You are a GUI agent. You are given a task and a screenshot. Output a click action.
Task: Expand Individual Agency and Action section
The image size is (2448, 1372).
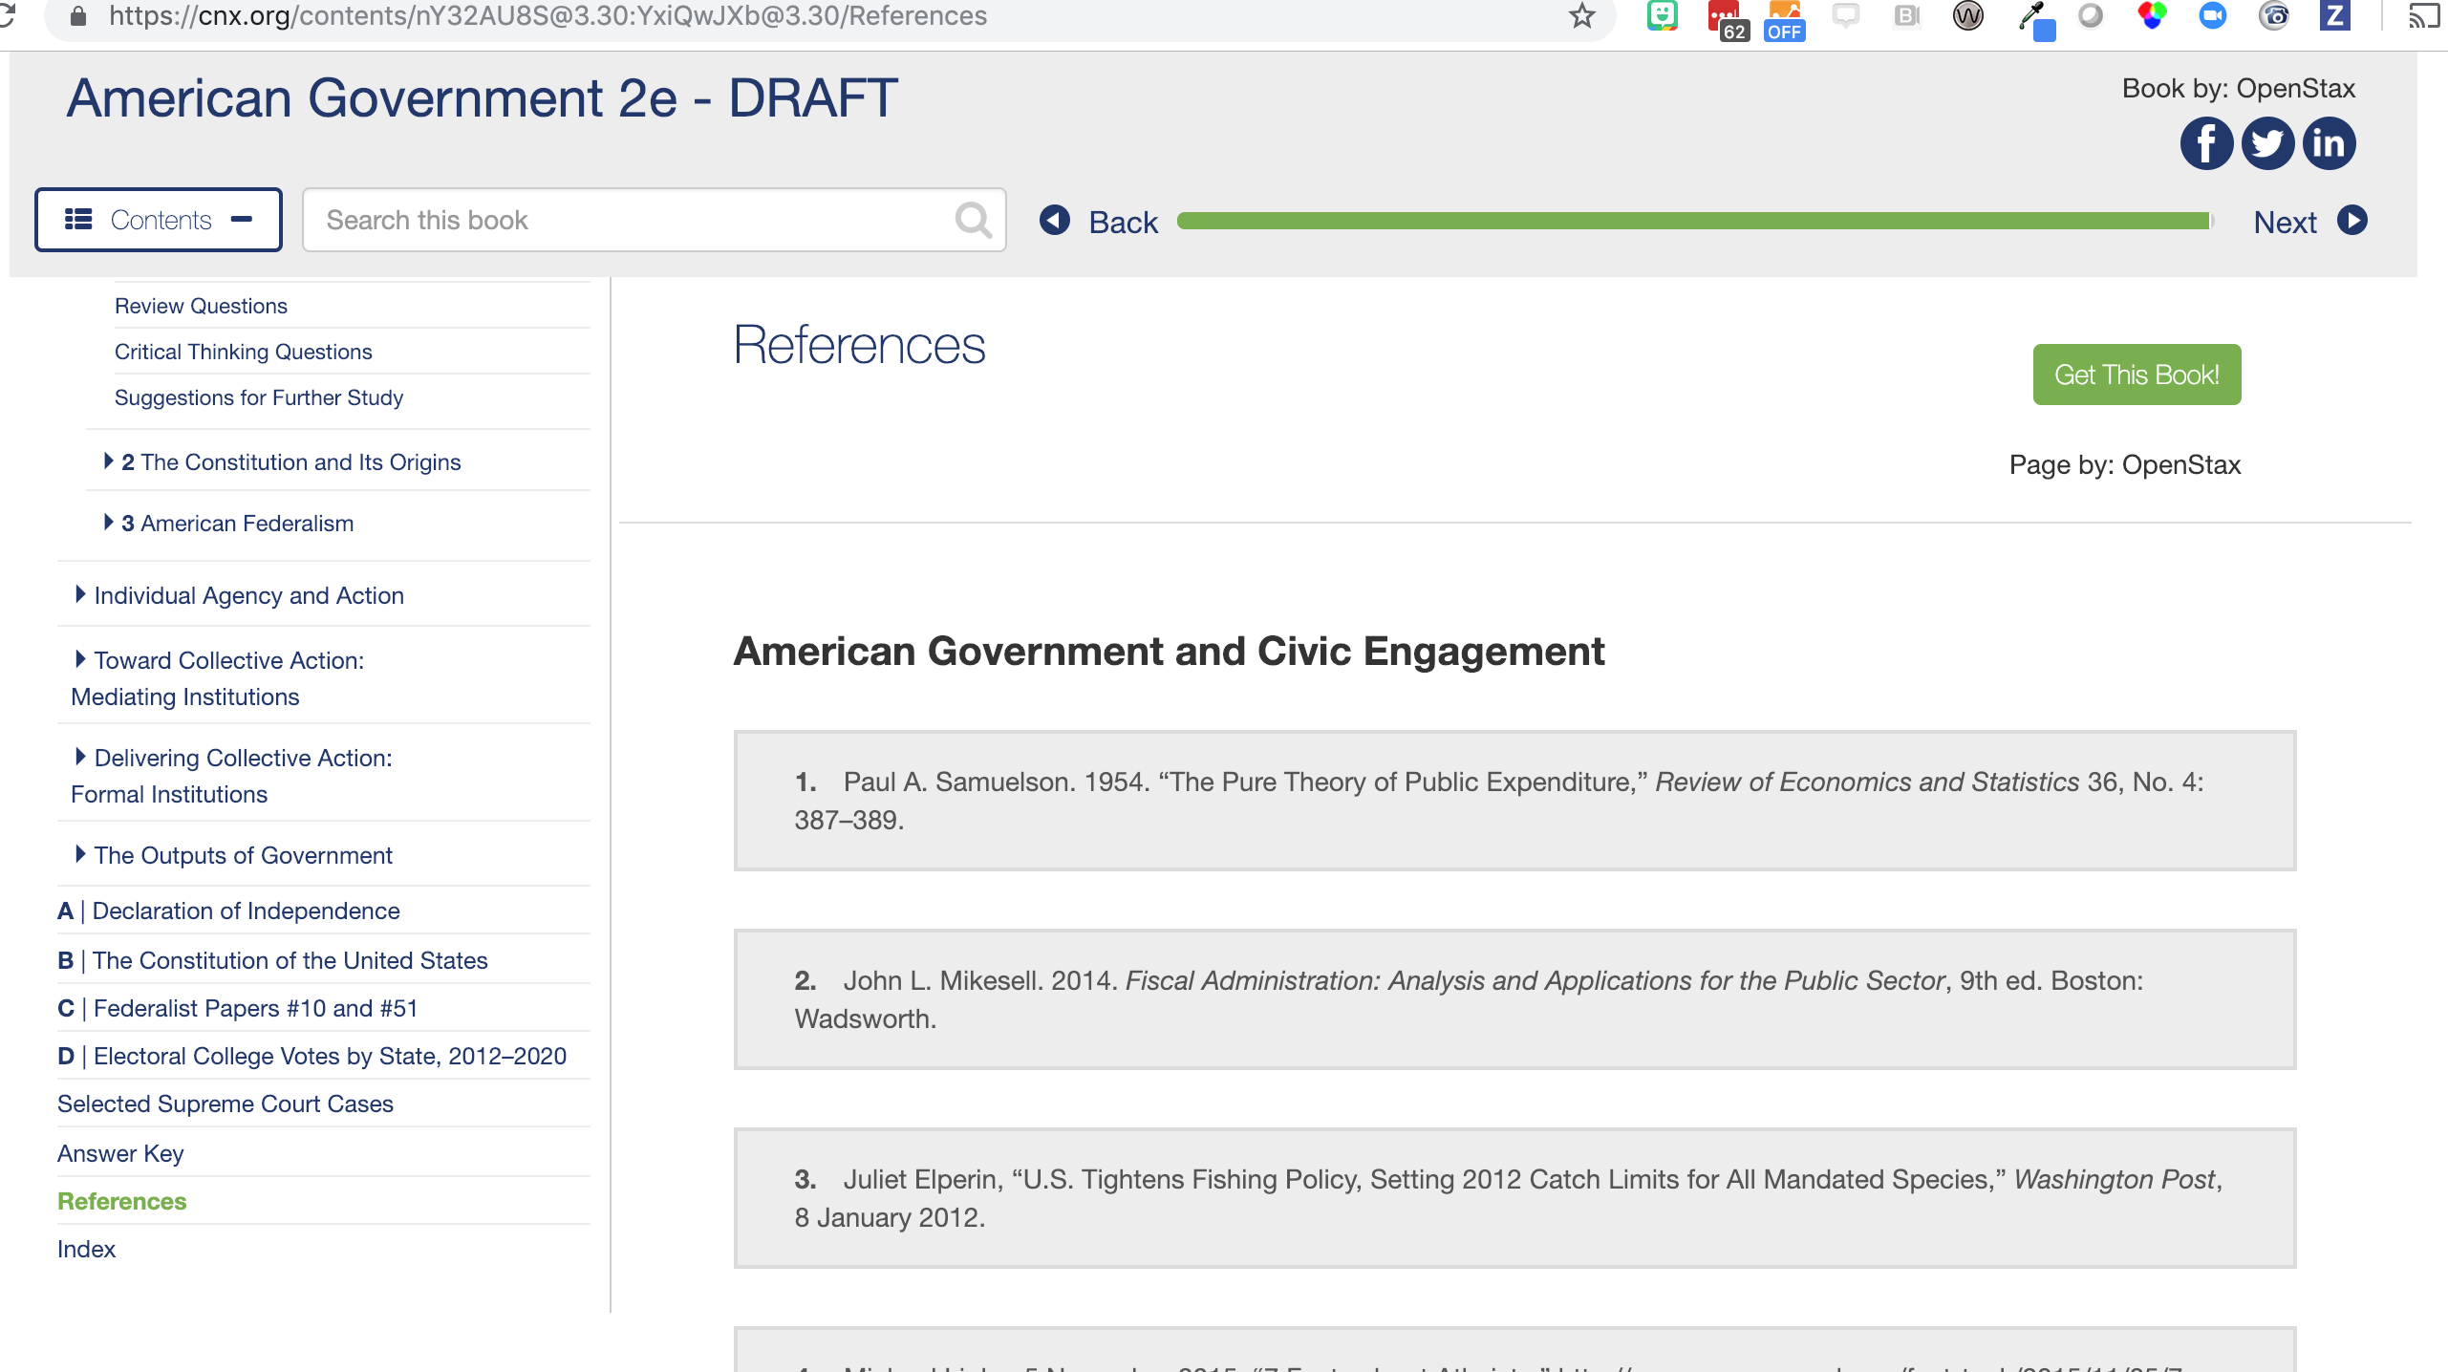point(80,595)
